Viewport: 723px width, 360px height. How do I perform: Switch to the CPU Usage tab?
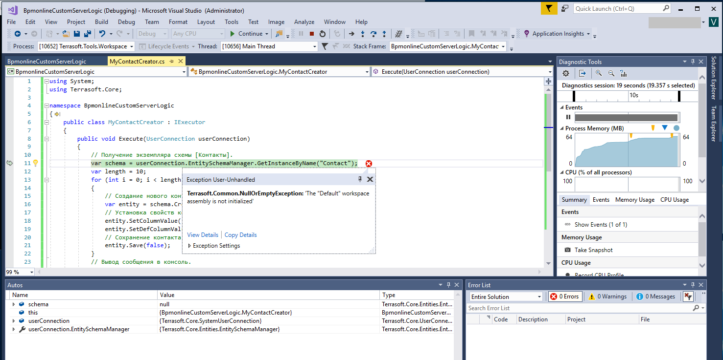[675, 200]
